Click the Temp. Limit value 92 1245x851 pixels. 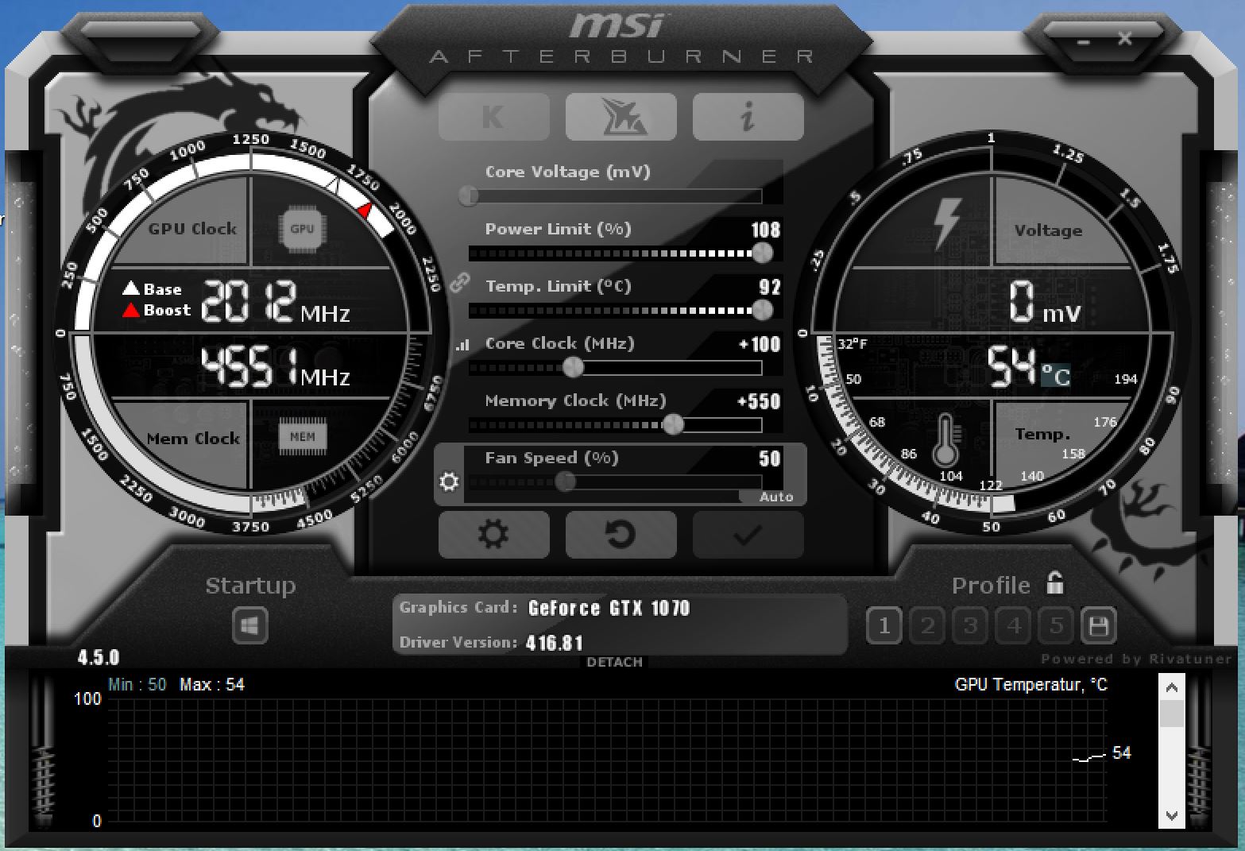[770, 287]
